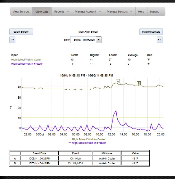
Task: Go to the View Sensors tab
Action: click(21, 12)
